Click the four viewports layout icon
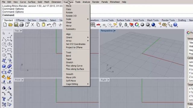 tap(93, 25)
